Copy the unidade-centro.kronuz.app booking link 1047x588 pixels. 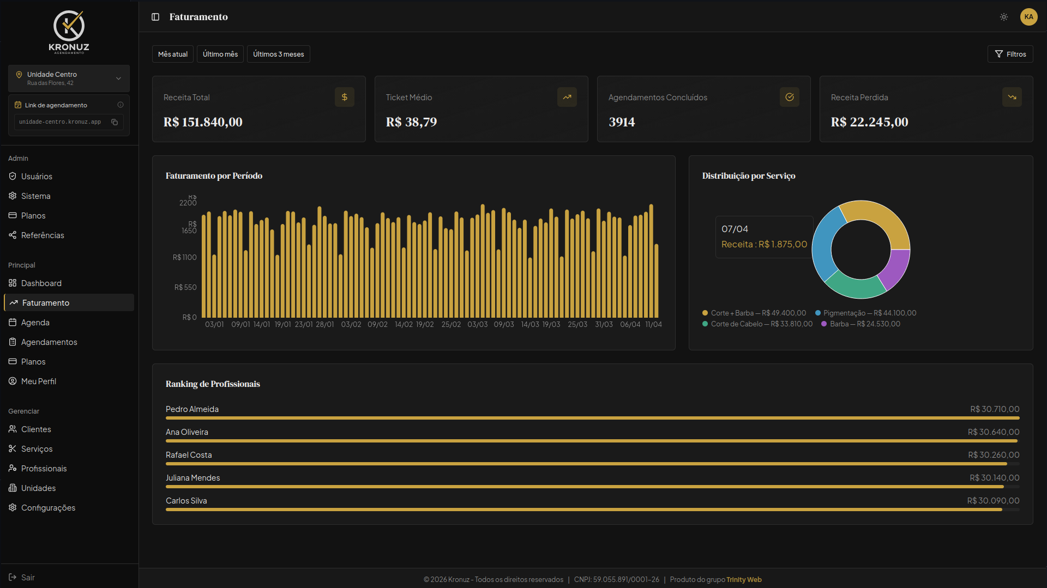tap(115, 122)
